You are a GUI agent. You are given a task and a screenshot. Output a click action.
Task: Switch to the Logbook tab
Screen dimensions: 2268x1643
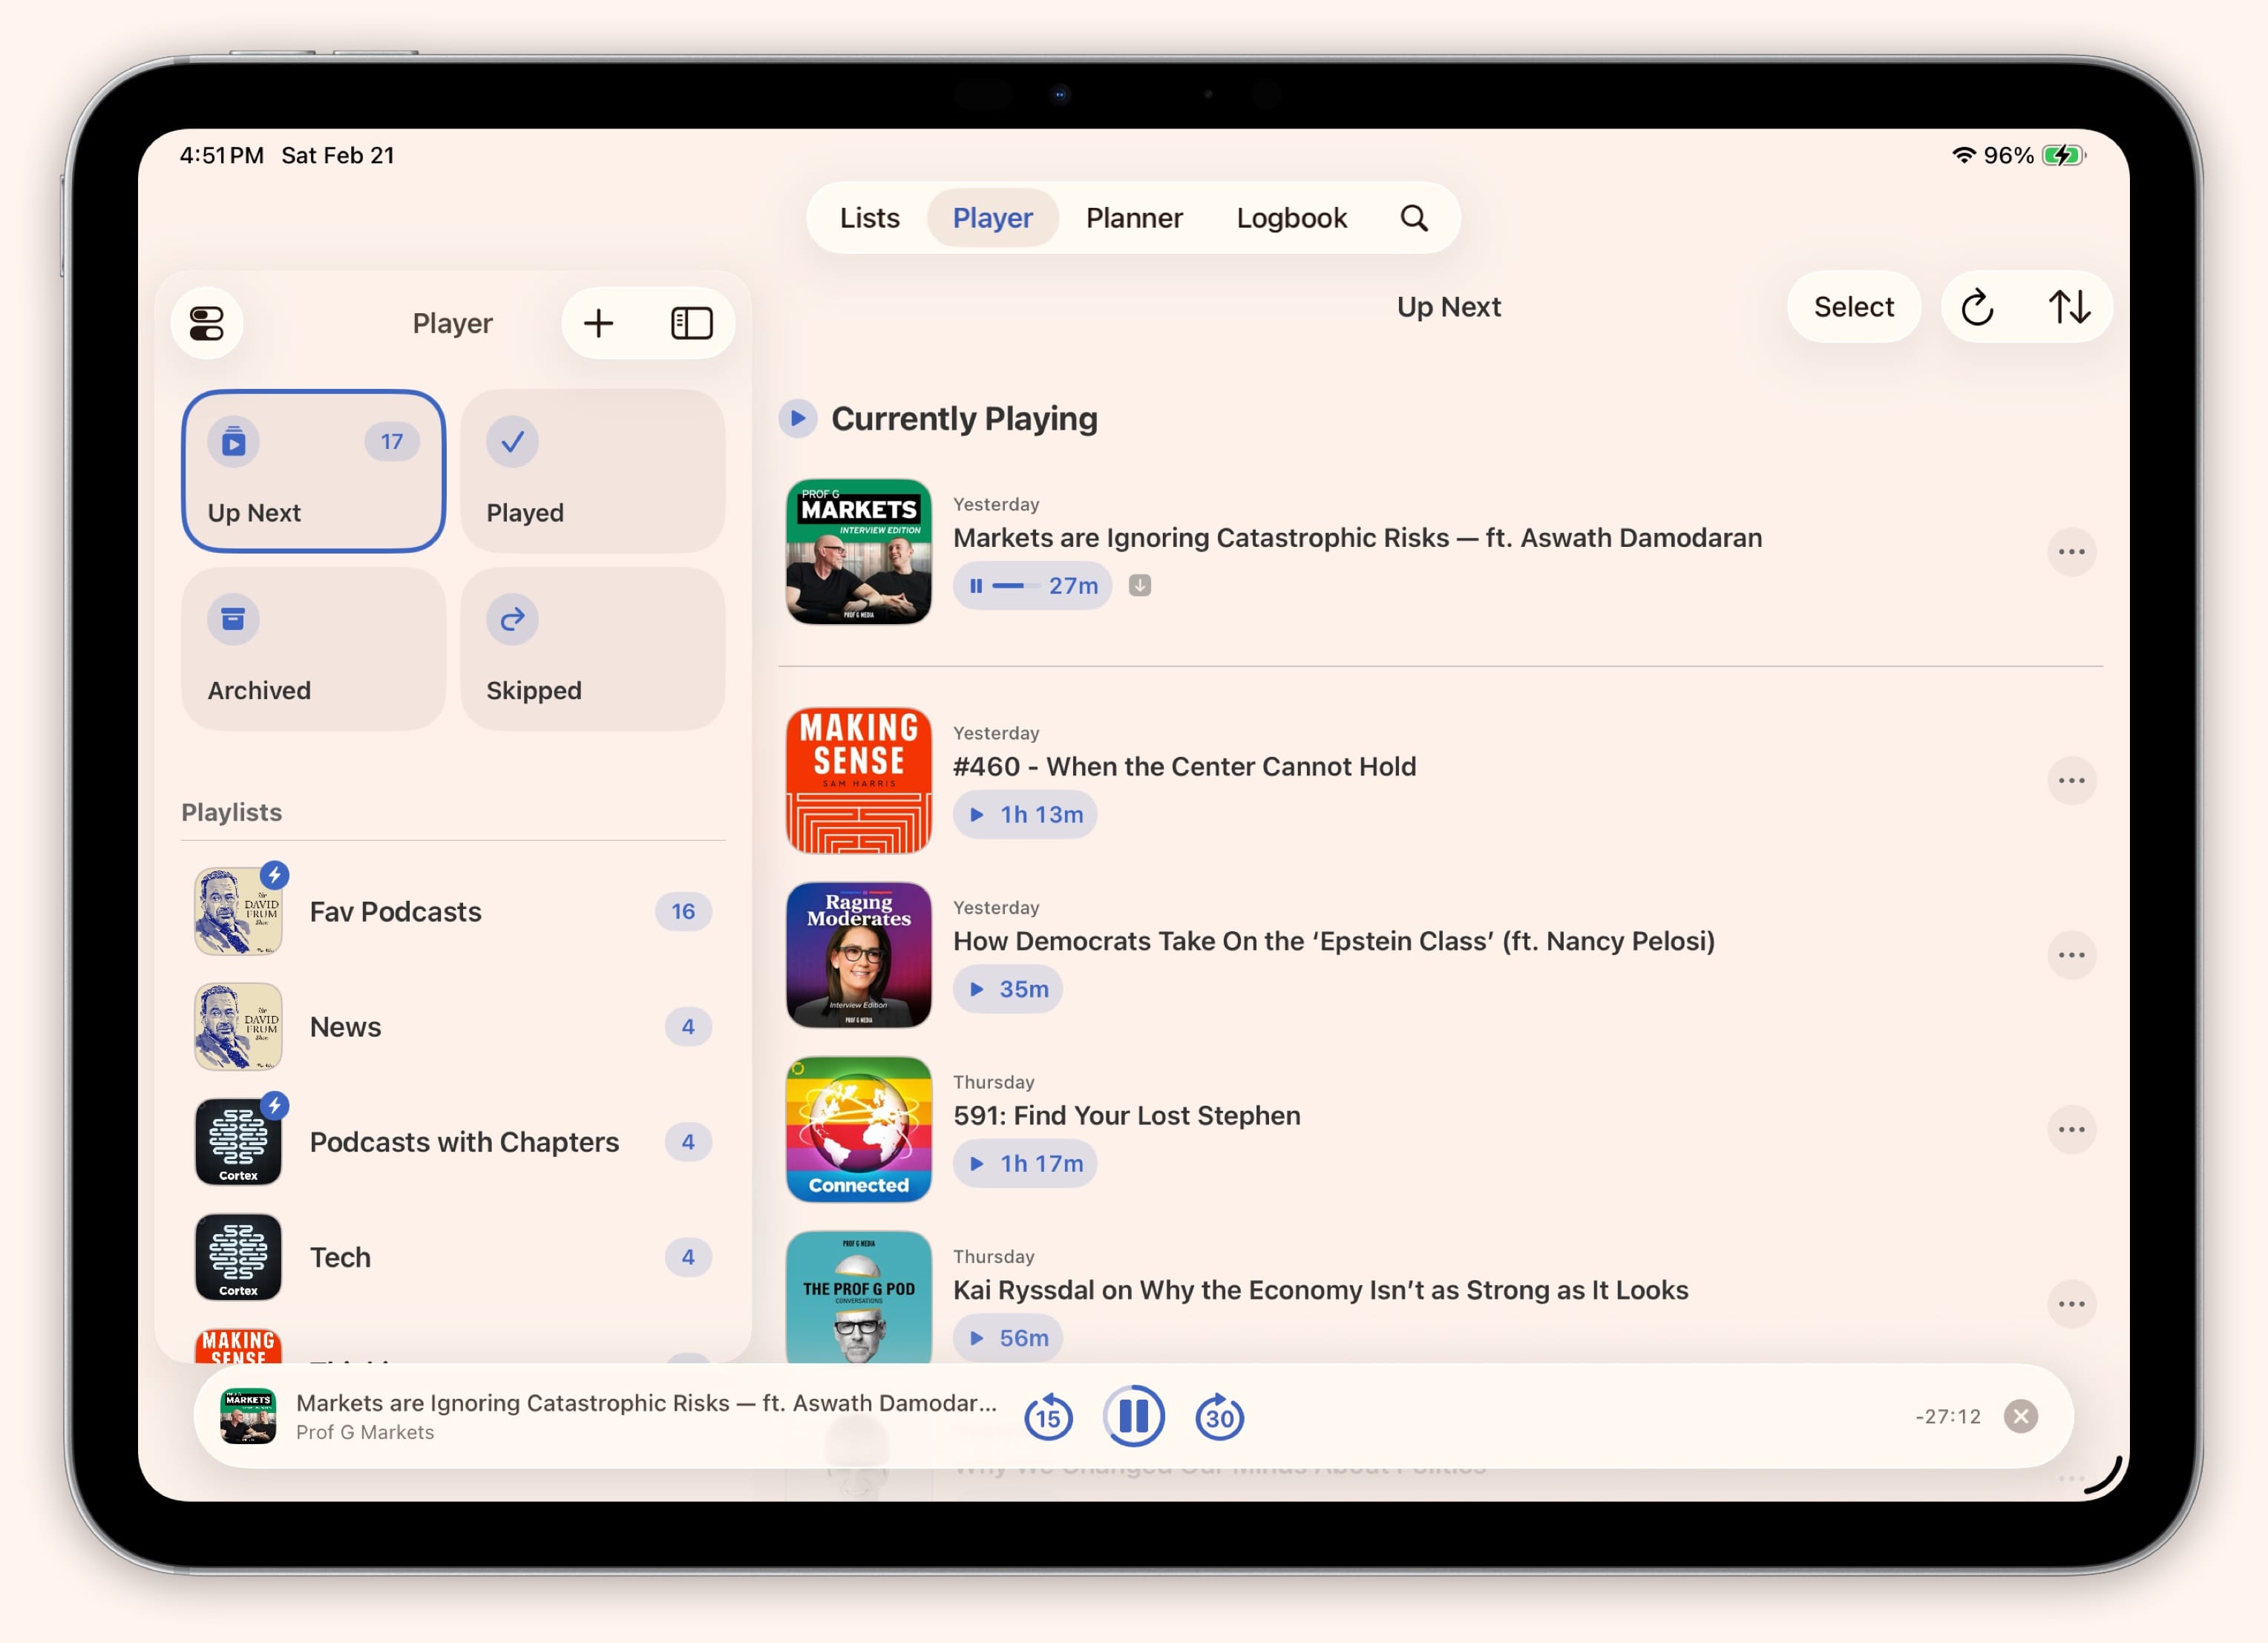[x=1291, y=217]
